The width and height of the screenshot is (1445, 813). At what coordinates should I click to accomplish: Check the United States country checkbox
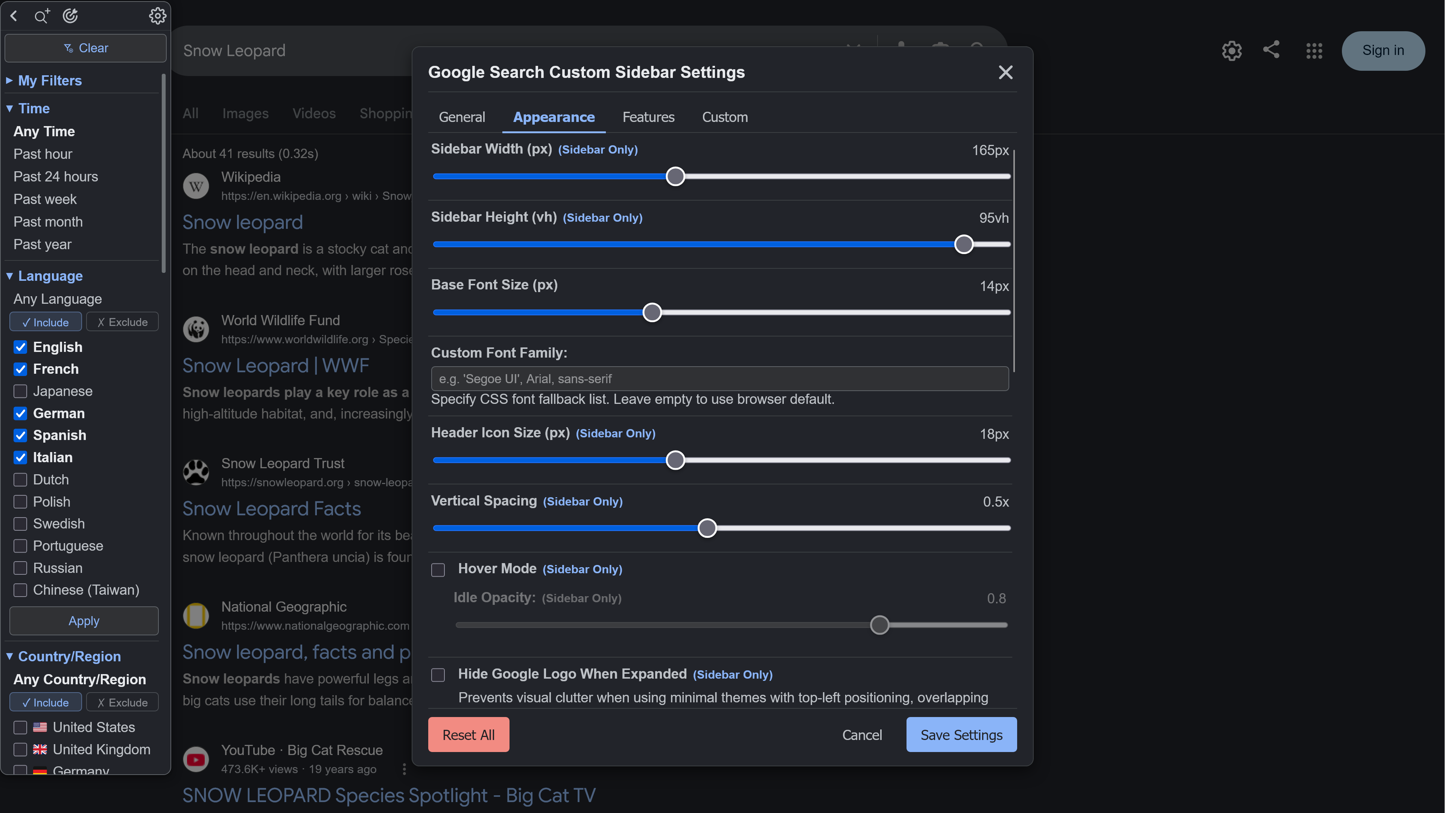[x=20, y=728]
